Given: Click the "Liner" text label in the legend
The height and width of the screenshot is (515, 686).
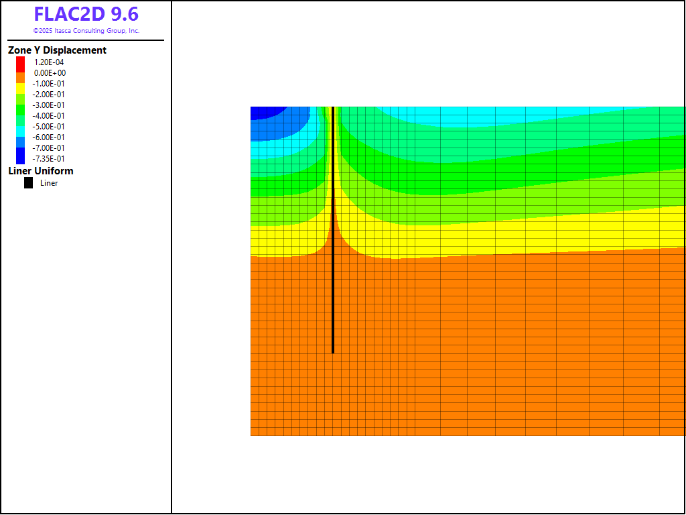Looking at the screenshot, I should click(49, 183).
